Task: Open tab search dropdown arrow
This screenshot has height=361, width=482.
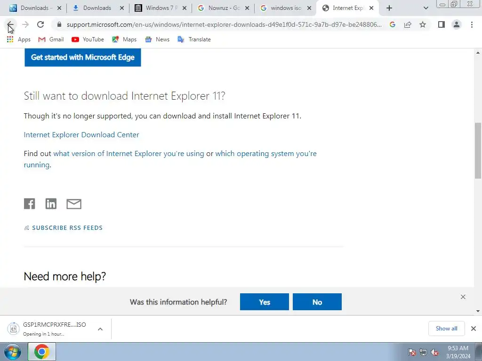Action: [x=426, y=8]
